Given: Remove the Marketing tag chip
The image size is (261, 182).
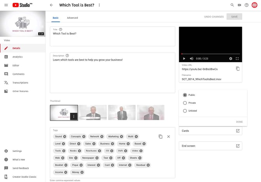Looking at the screenshot, I should 122,136.
